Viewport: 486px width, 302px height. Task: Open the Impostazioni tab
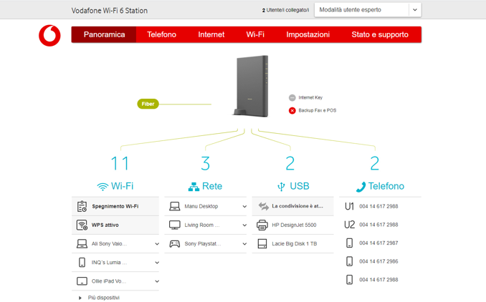pyautogui.click(x=308, y=34)
